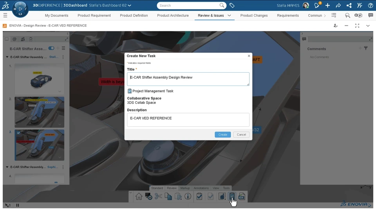Open left panel participants icon tab
The image size is (376, 211).
click(23, 39)
